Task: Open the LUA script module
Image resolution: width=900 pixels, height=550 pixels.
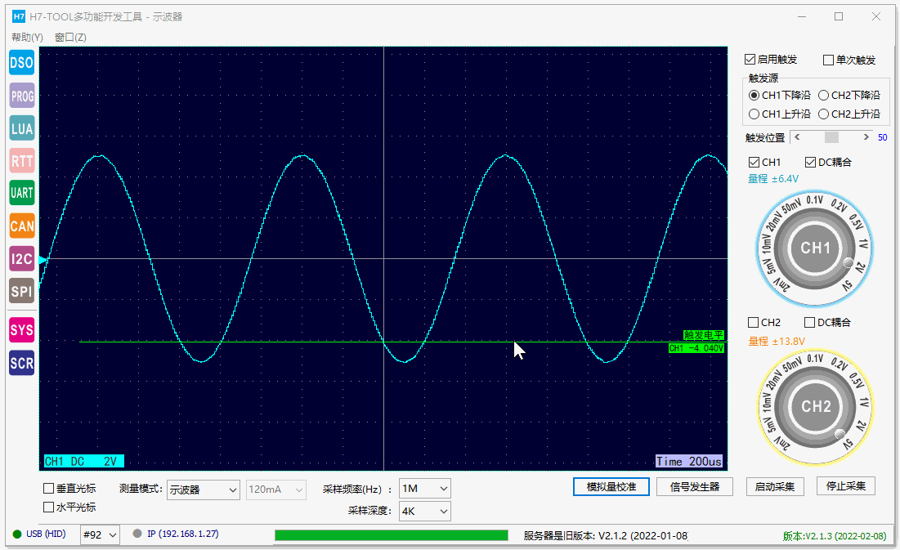Action: [22, 128]
